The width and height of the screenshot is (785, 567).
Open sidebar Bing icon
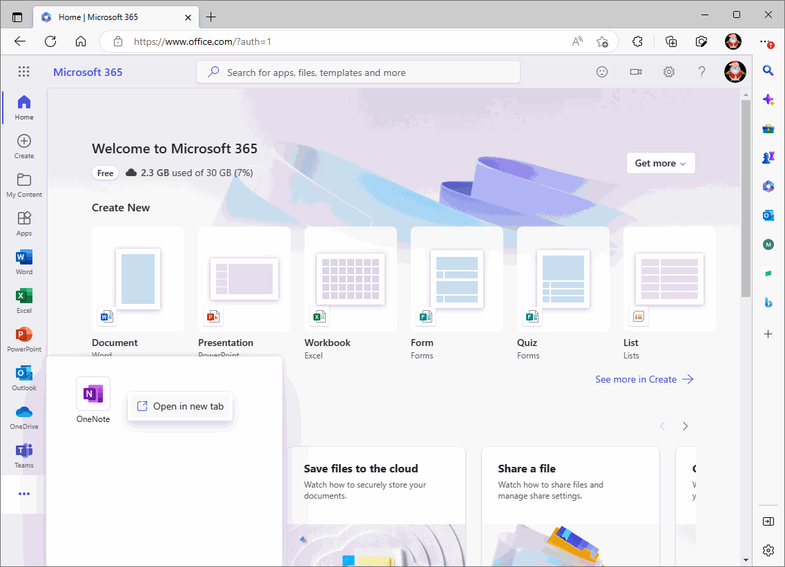pyautogui.click(x=768, y=302)
